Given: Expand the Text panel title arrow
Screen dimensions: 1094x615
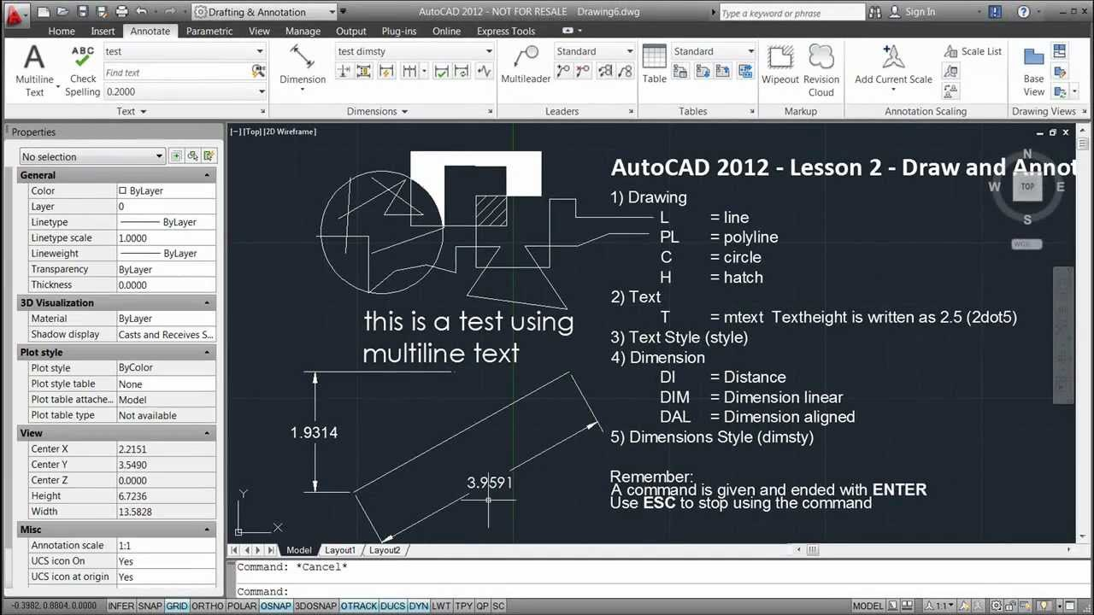Looking at the screenshot, I should tap(143, 111).
